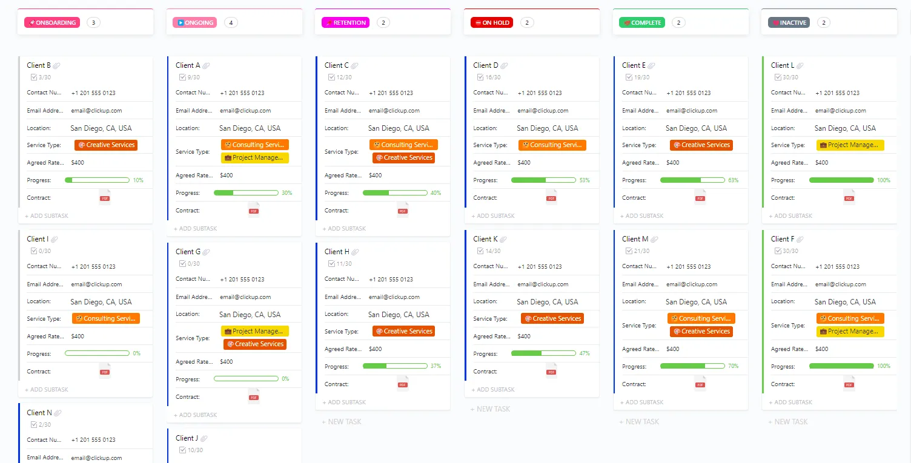Image resolution: width=911 pixels, height=463 pixels.
Task: Open Client C's Consulting Services tag
Action: tap(403, 145)
